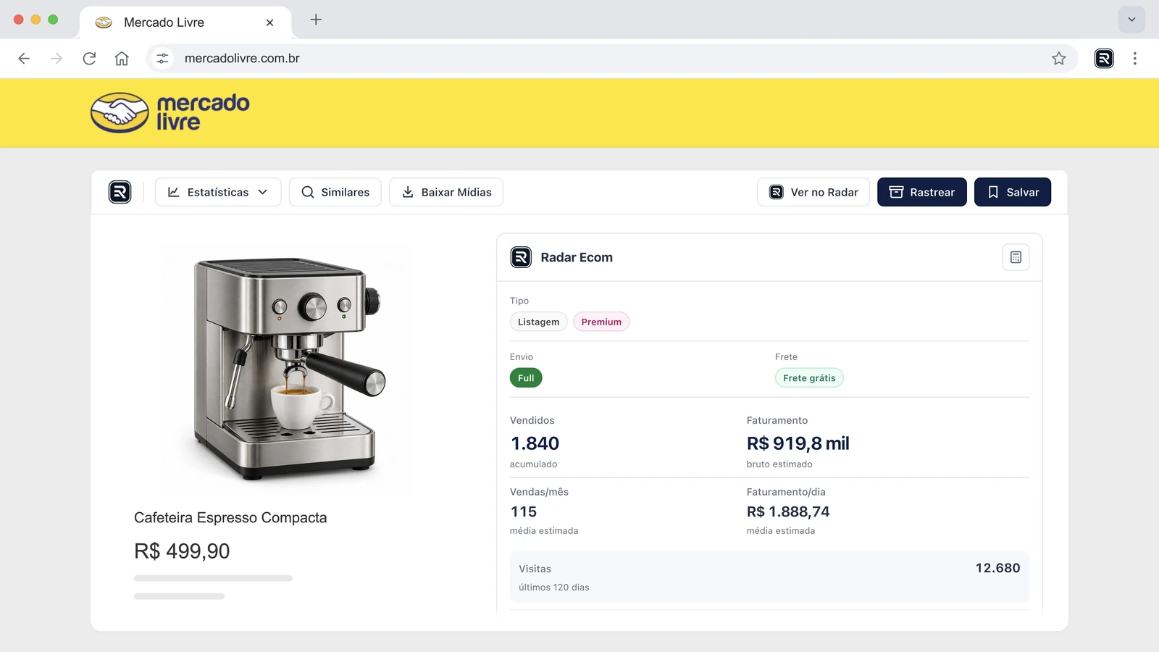Open Ver no Radar

coord(813,192)
